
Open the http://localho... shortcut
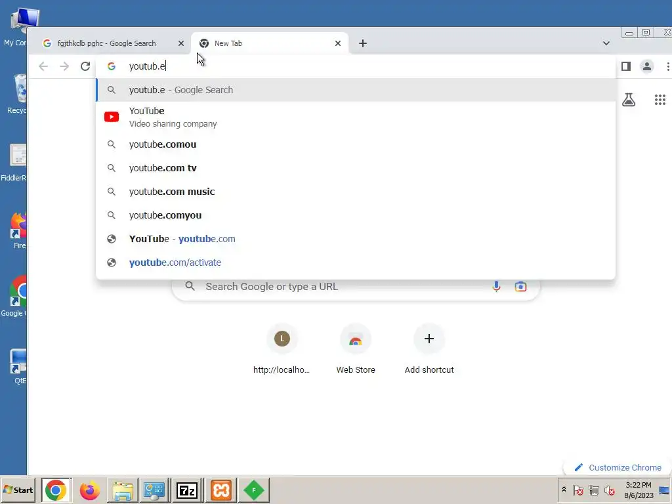coord(282,350)
